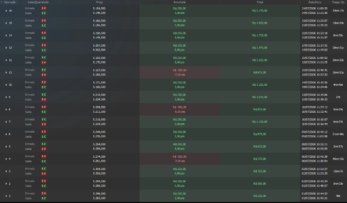Click the red 5 V entry badge of operation 8
This screenshot has width=347, height=203.
click(x=44, y=107)
